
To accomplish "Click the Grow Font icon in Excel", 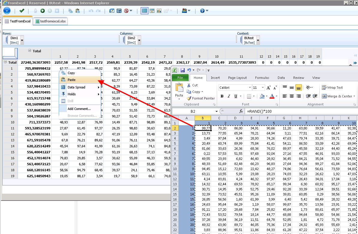I will (269, 88).
